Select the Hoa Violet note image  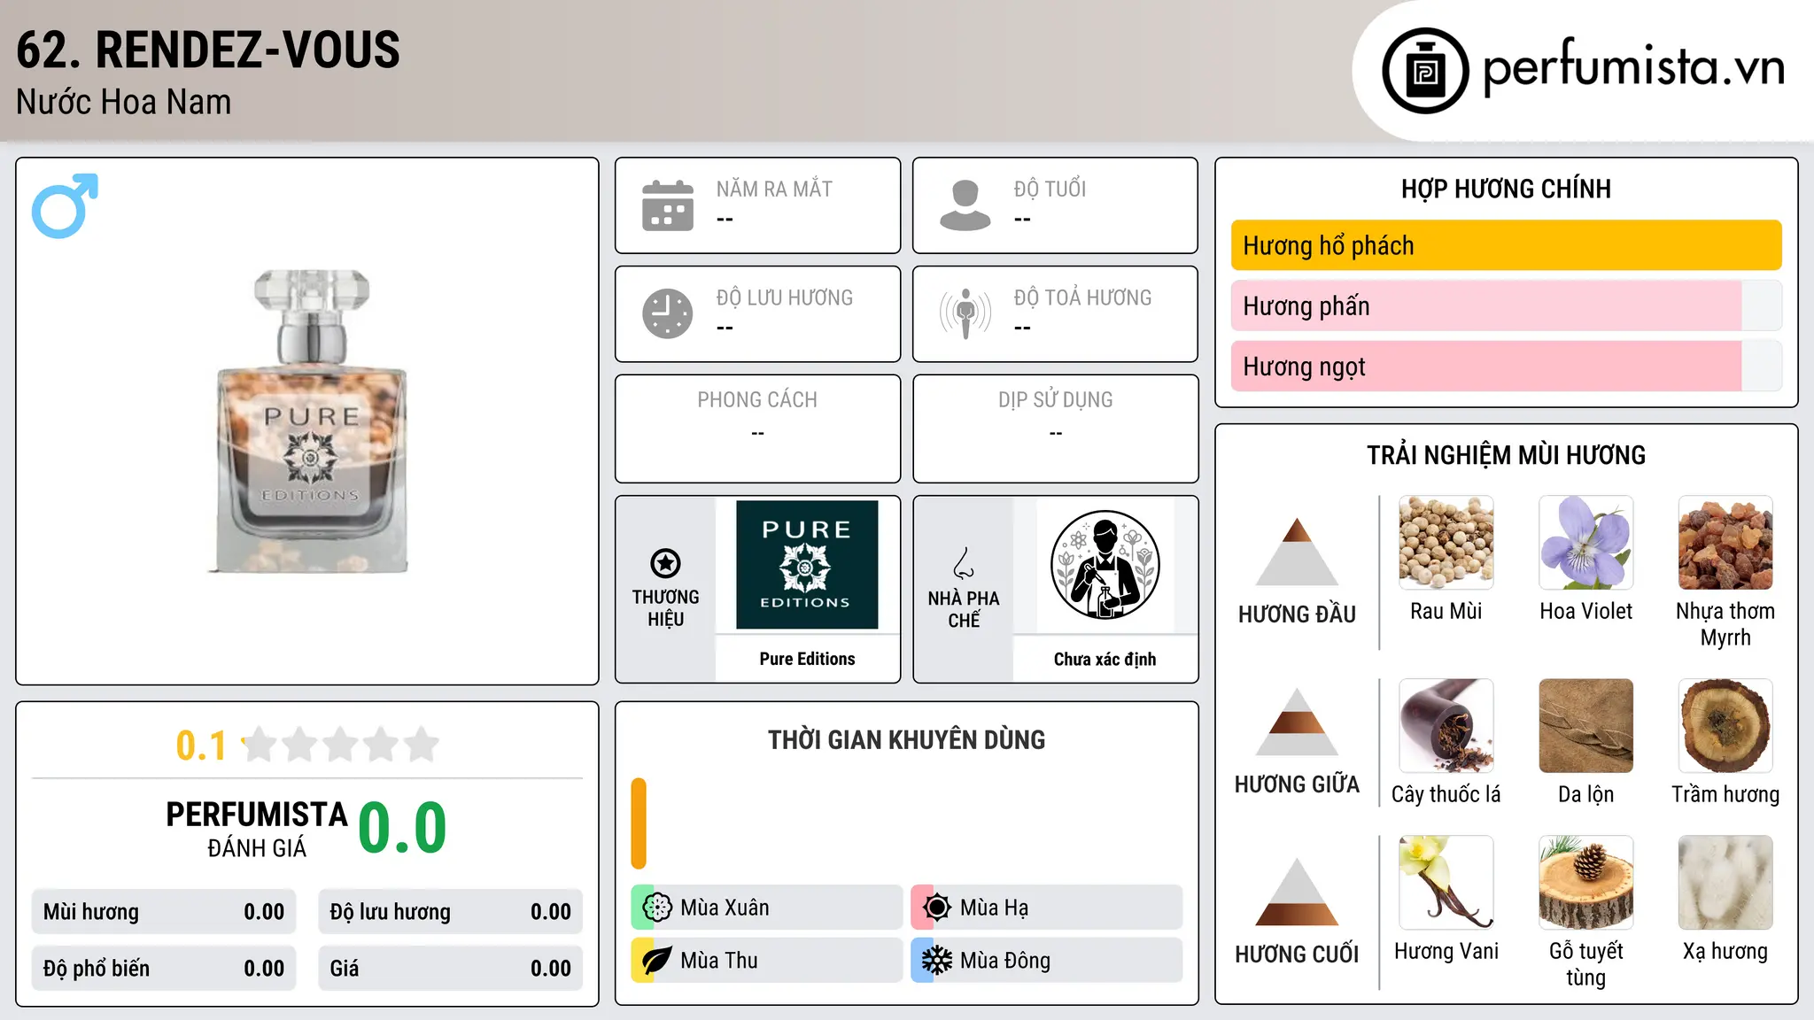click(1586, 543)
